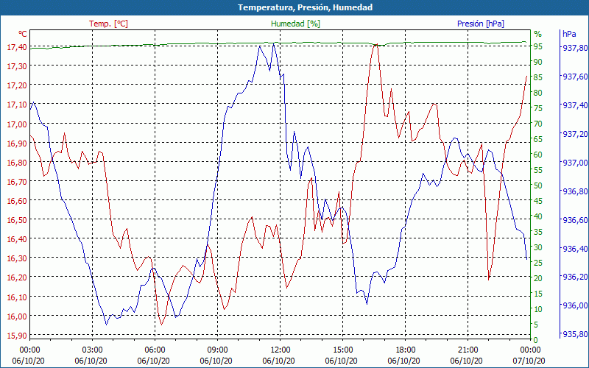Click temperature axis value 16,40

click(16, 238)
